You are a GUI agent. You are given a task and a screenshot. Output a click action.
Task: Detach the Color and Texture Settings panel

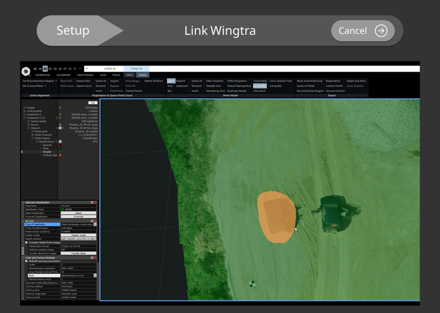(x=92, y=258)
